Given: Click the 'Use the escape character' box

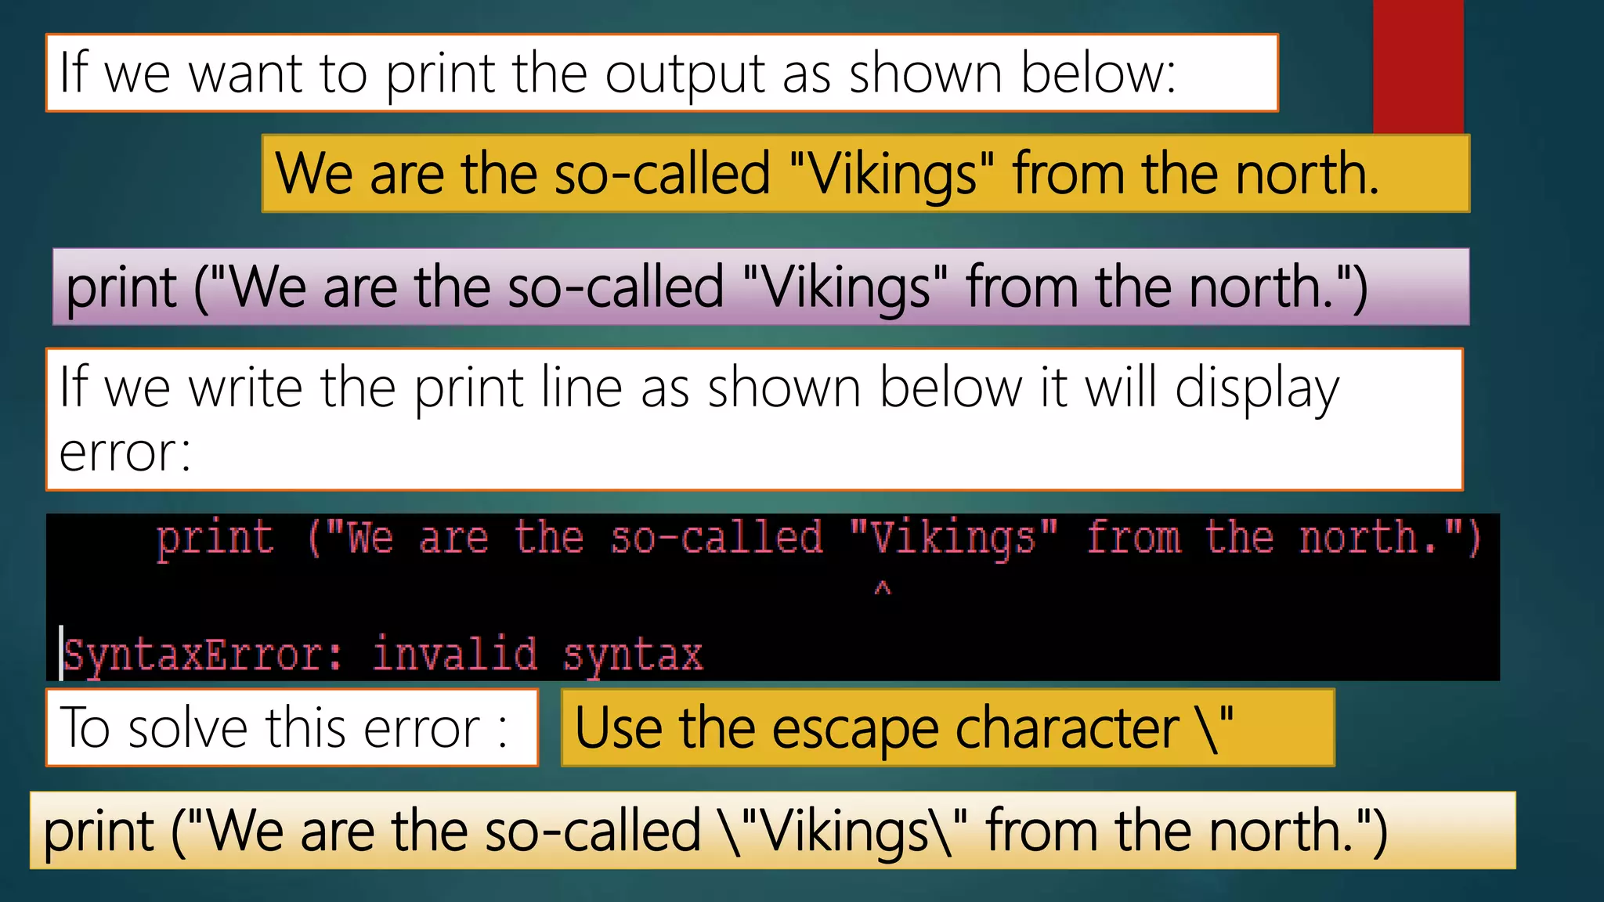Looking at the screenshot, I should coord(947,727).
